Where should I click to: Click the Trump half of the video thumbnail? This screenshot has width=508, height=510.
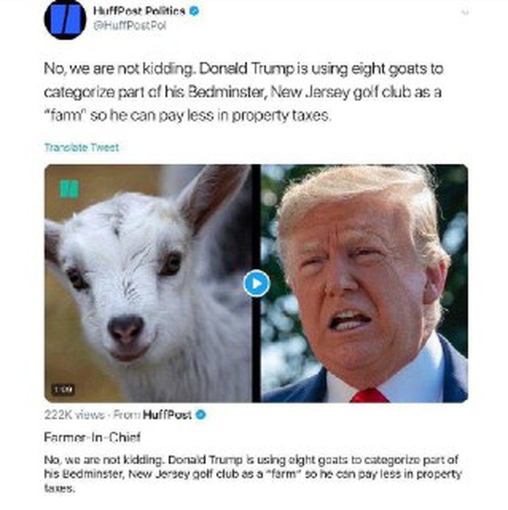coord(364,283)
